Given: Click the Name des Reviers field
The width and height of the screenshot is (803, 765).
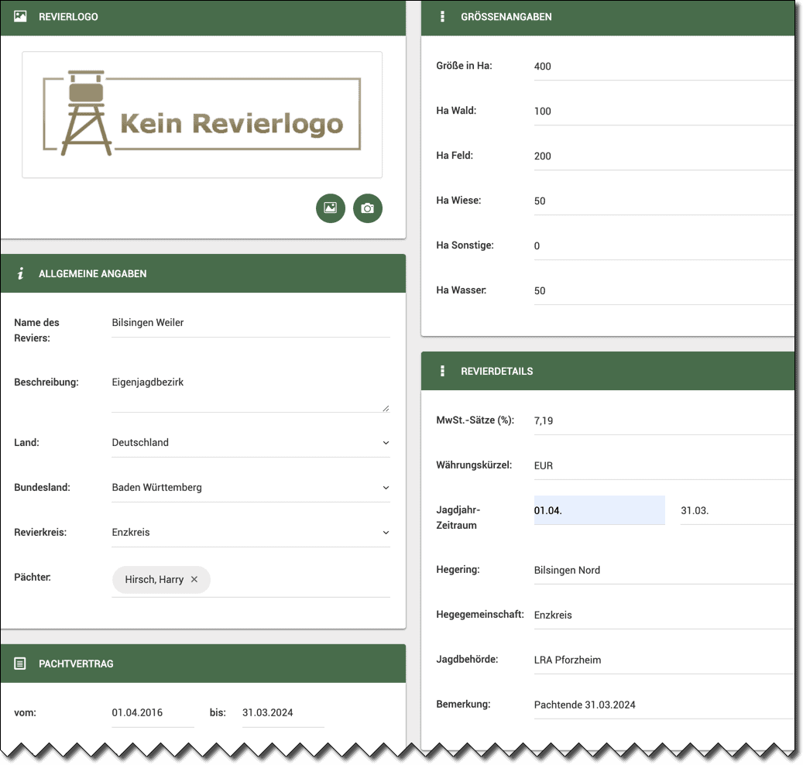Looking at the screenshot, I should coord(250,323).
